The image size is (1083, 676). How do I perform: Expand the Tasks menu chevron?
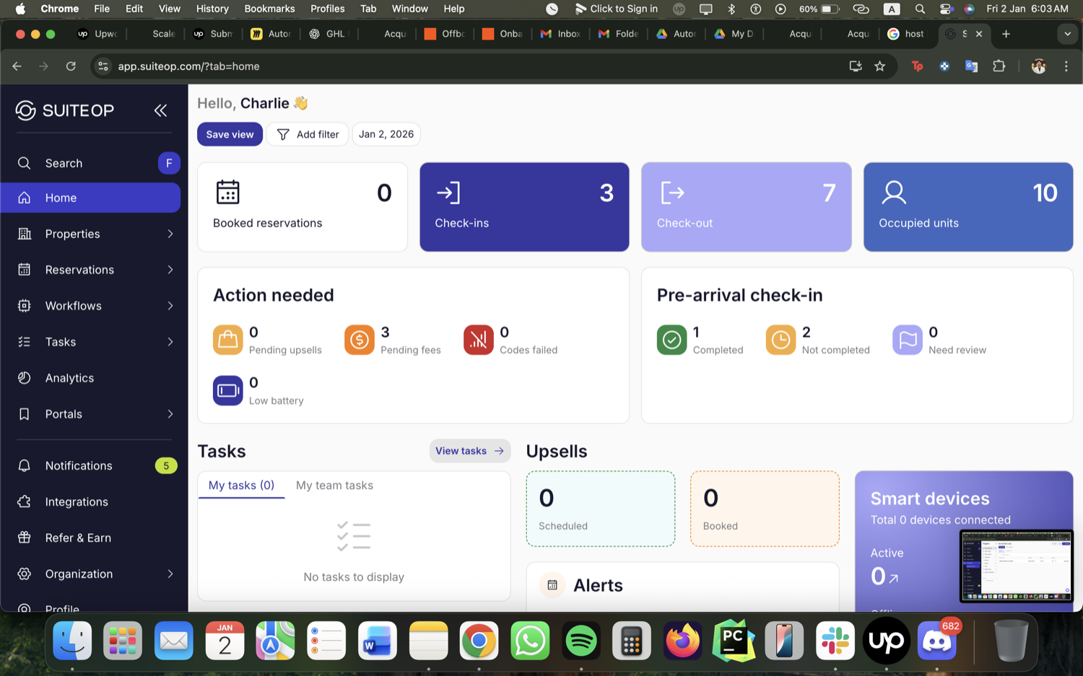coord(170,342)
